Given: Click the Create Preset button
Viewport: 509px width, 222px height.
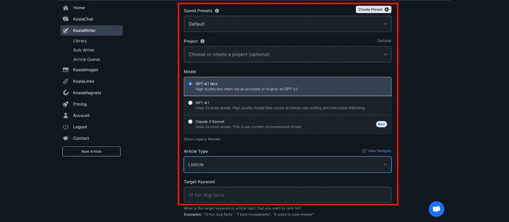Looking at the screenshot, I should point(373,10).
